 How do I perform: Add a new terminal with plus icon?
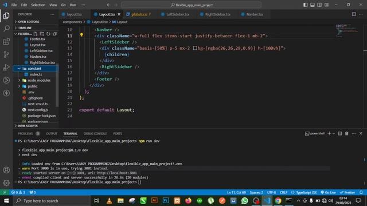pos(329,133)
